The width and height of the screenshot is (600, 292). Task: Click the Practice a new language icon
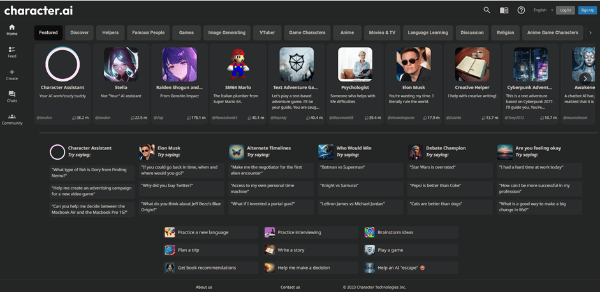pyautogui.click(x=170, y=232)
